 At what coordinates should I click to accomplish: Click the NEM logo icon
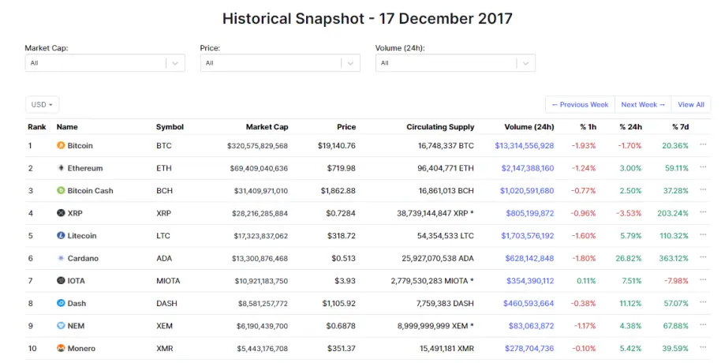pos(61,326)
